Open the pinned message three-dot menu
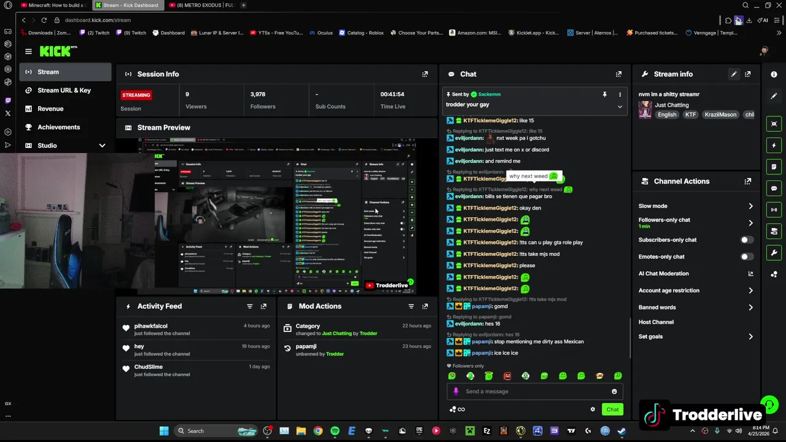Screen dimensions: 786x442 pyautogui.click(x=620, y=95)
